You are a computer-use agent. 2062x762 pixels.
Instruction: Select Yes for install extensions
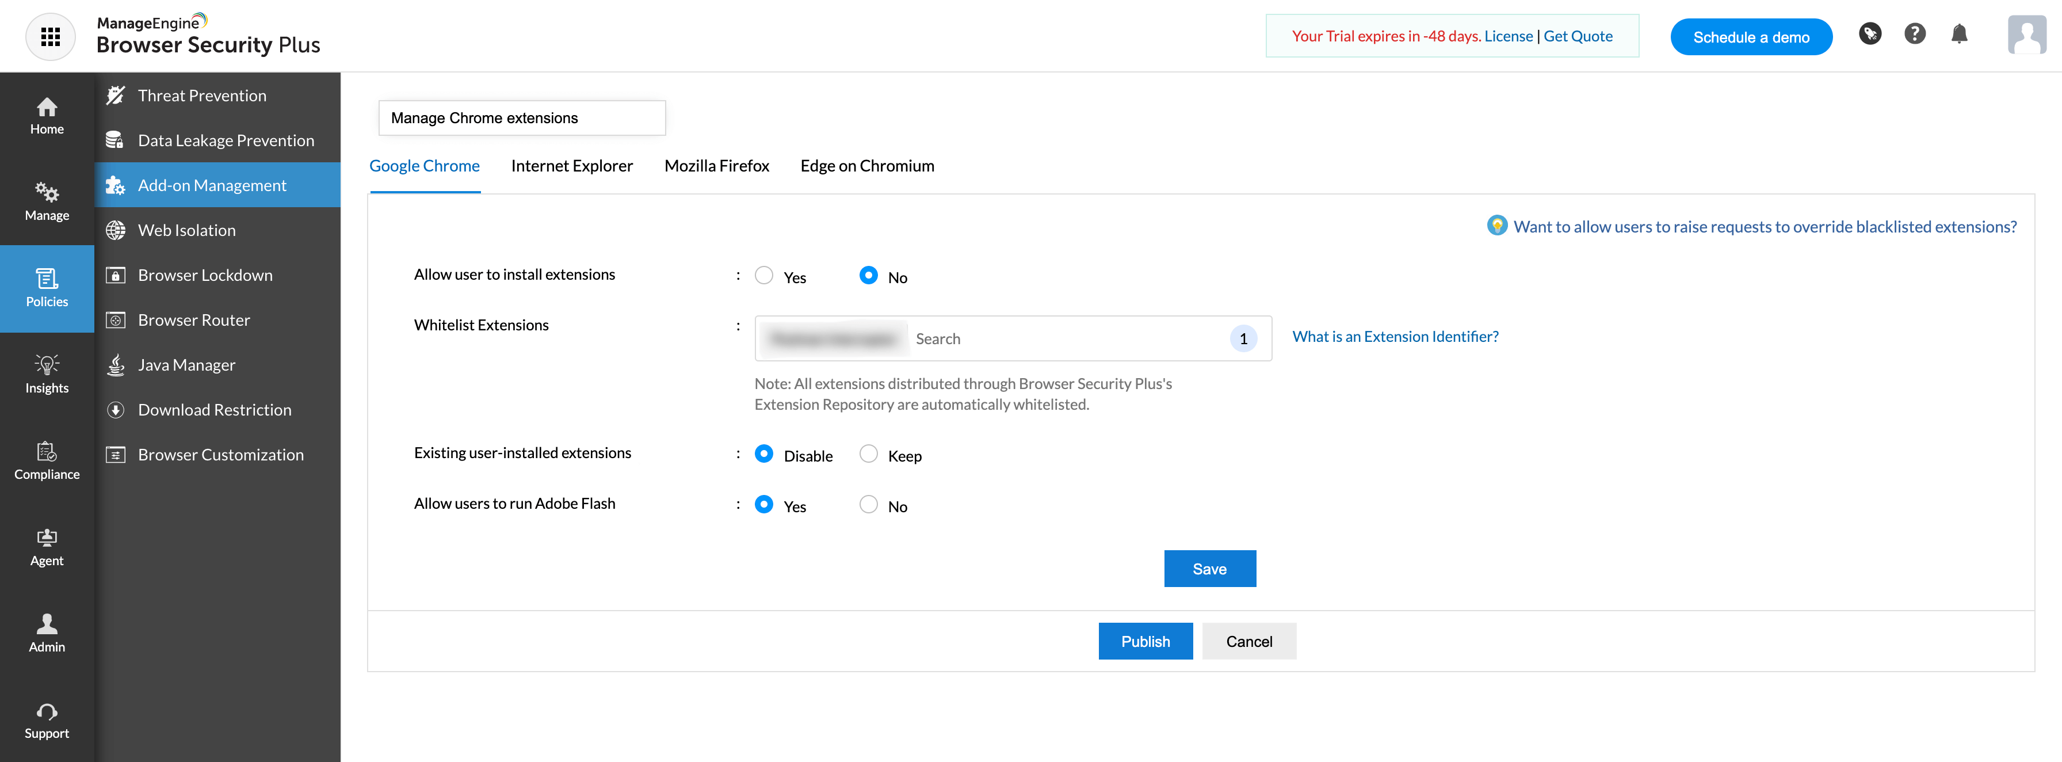click(763, 275)
